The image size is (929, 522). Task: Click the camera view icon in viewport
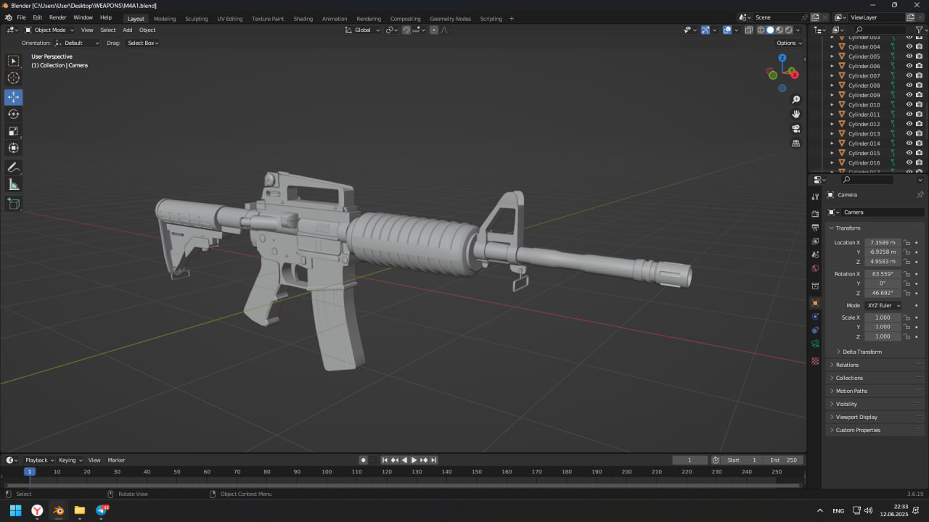[x=796, y=129]
